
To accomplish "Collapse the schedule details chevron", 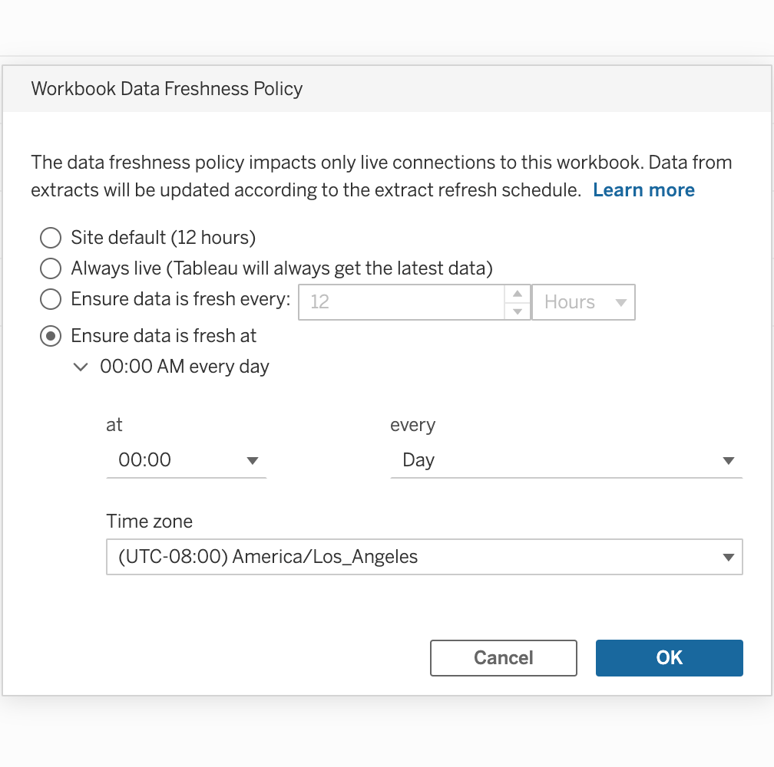I will 80,367.
